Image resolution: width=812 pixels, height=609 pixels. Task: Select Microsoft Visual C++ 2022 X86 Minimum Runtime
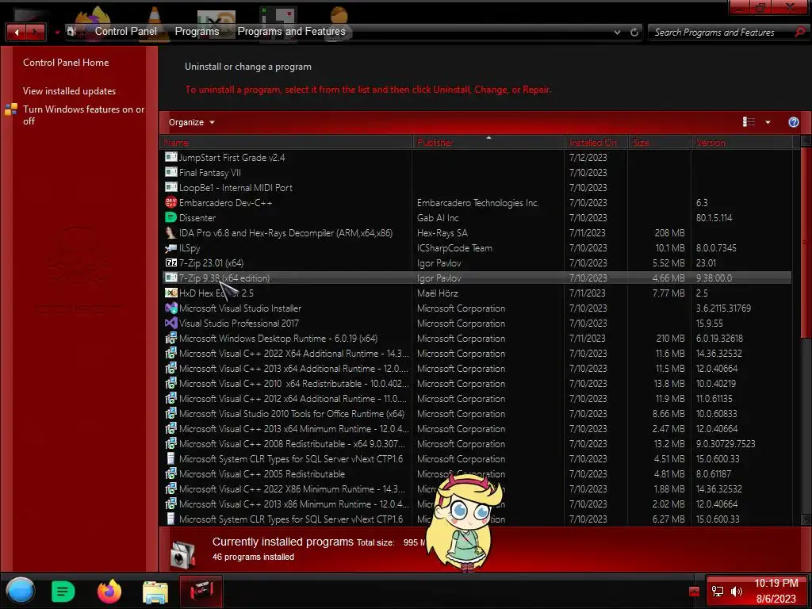476,488
